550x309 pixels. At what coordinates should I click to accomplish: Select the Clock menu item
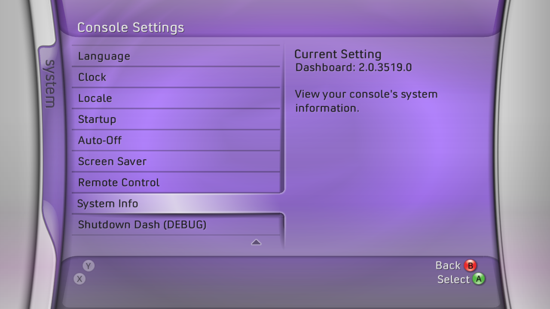click(x=176, y=77)
